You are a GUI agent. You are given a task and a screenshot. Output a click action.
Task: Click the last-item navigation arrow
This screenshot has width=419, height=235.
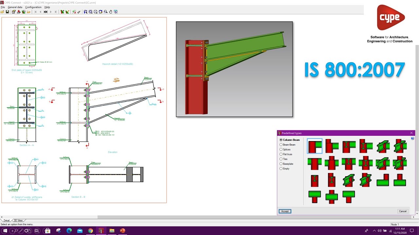click(x=56, y=12)
